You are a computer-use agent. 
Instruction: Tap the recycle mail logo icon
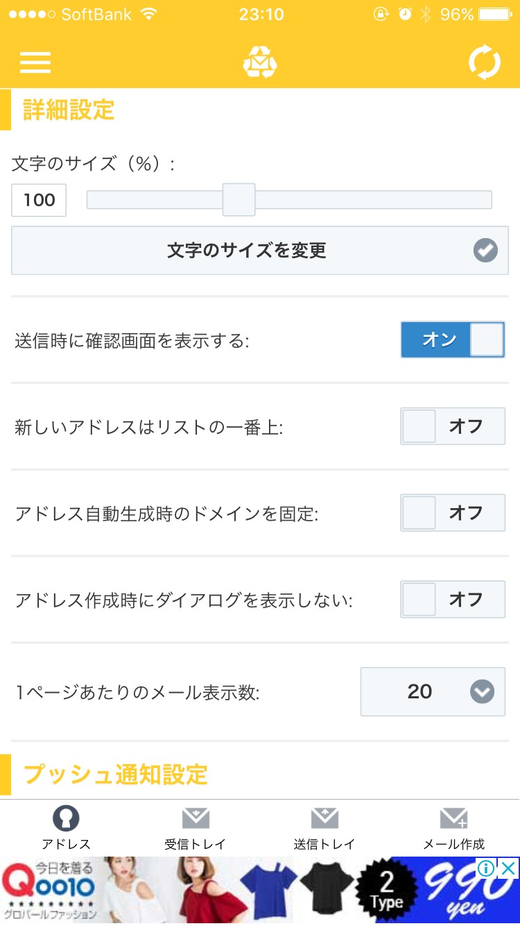click(x=260, y=62)
